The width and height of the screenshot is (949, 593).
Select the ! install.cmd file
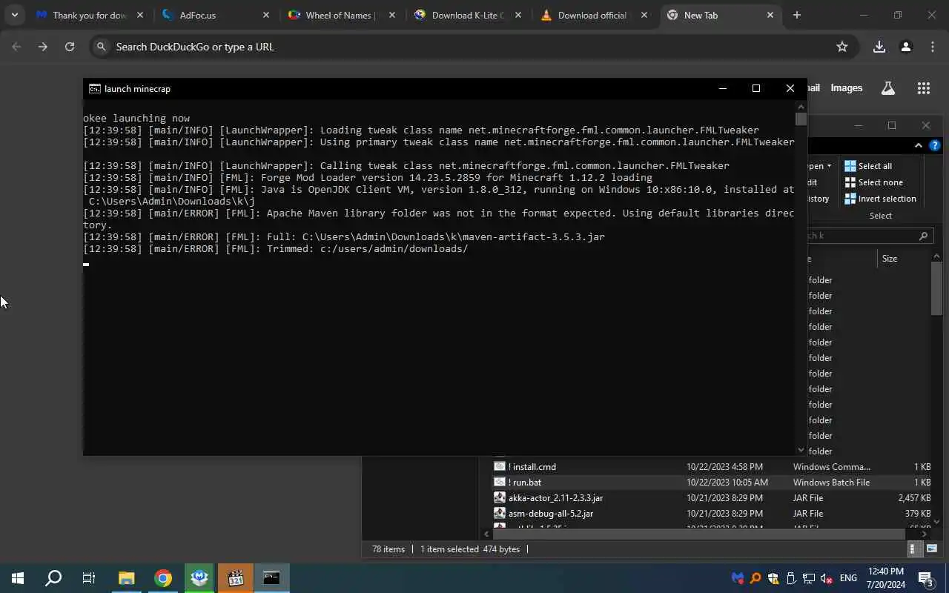[532, 467]
